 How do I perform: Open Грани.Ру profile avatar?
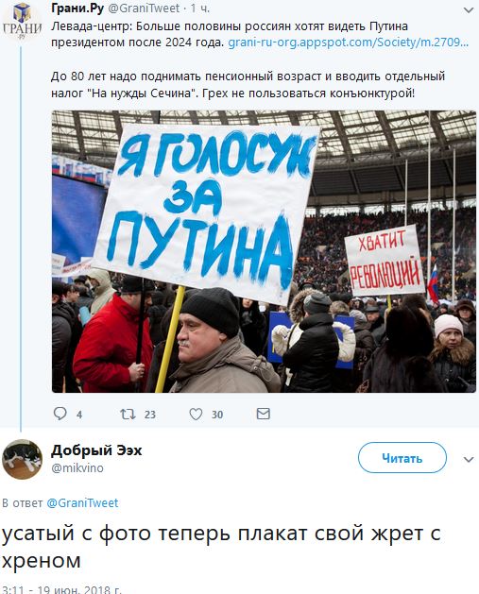pyautogui.click(x=22, y=23)
